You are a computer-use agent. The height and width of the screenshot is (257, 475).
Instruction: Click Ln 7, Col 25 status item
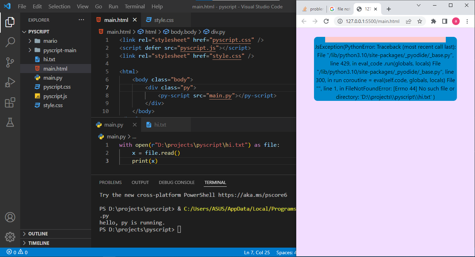pyautogui.click(x=257, y=252)
